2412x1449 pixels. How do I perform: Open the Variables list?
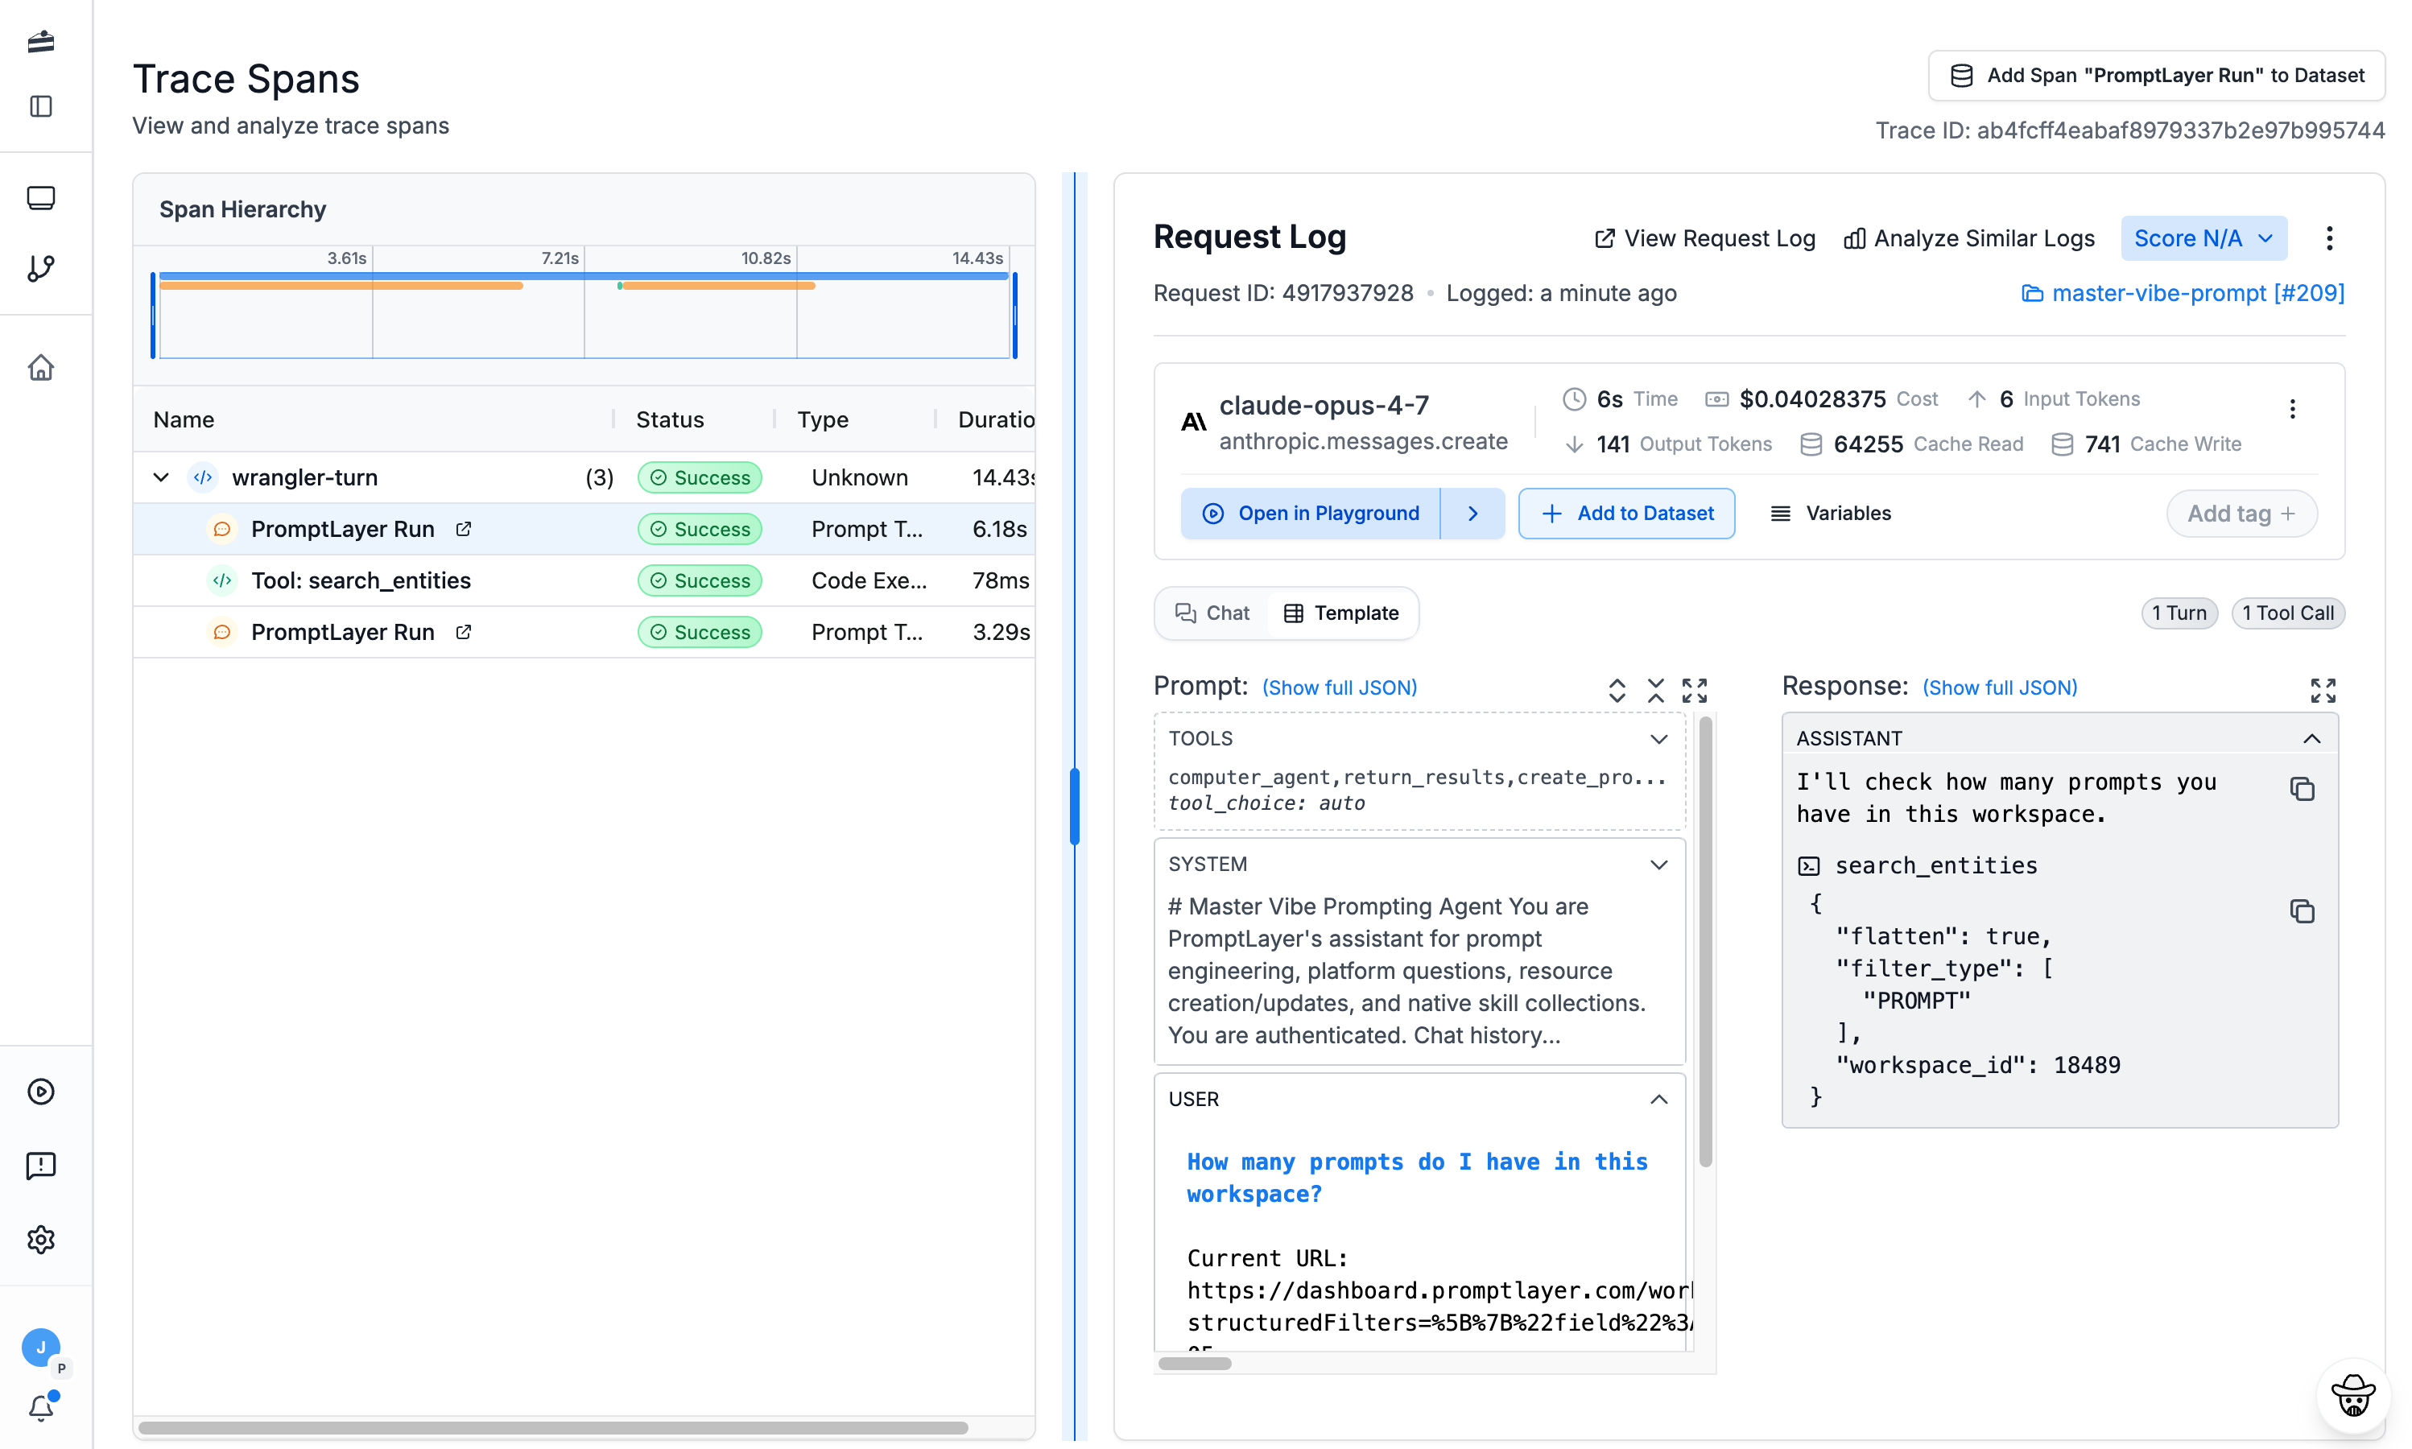(1831, 514)
